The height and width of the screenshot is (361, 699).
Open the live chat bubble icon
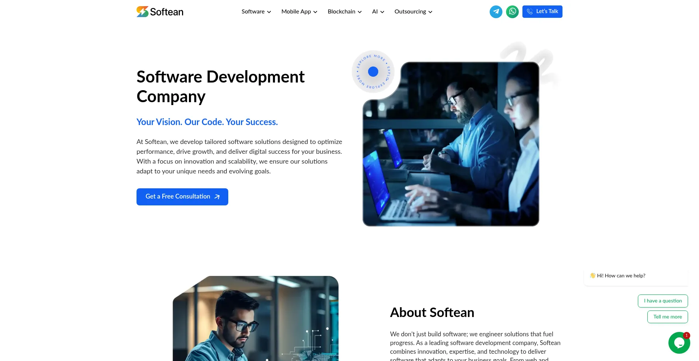point(679,343)
